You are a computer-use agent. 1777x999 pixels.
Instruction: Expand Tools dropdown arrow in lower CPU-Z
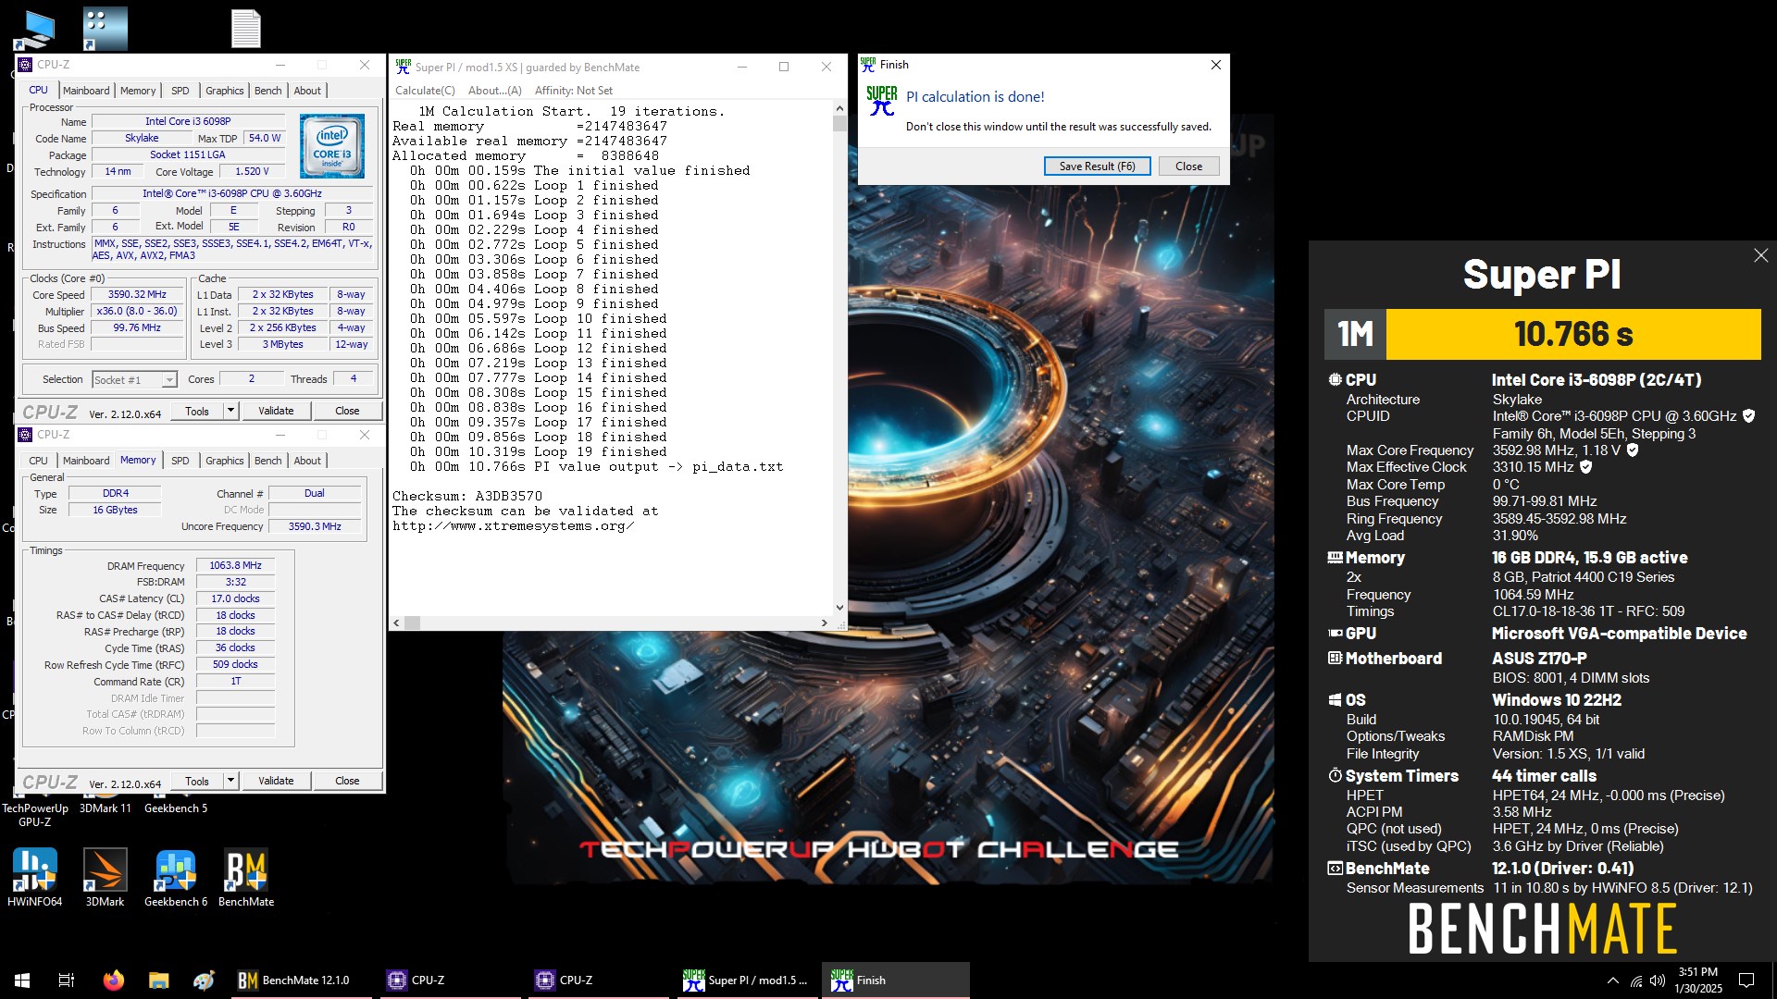(x=230, y=781)
